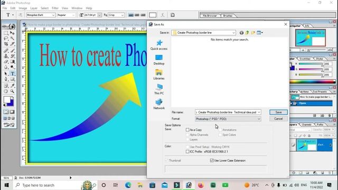Viewport: 338px width, 190px height.
Task: Switch to the Channels tab
Action: point(306,125)
